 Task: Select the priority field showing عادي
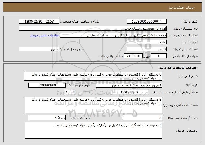(146, 42)
